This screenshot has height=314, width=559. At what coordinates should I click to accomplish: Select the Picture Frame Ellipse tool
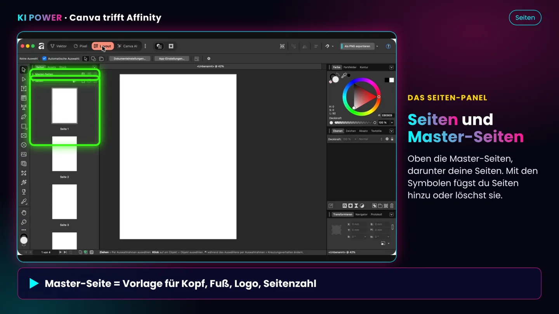click(x=24, y=145)
